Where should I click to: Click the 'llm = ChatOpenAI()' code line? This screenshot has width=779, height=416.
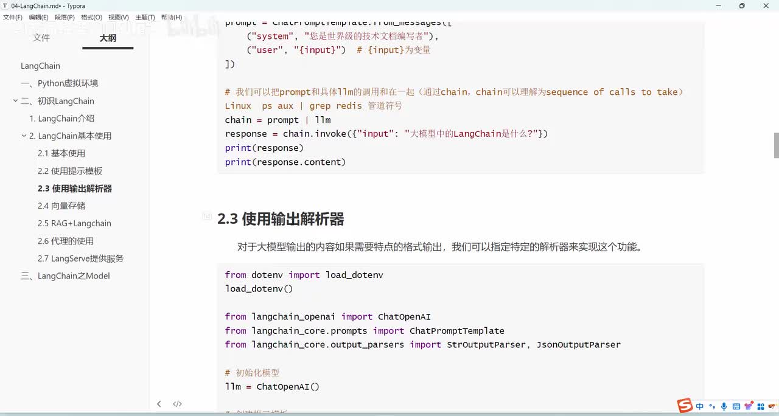pos(272,386)
